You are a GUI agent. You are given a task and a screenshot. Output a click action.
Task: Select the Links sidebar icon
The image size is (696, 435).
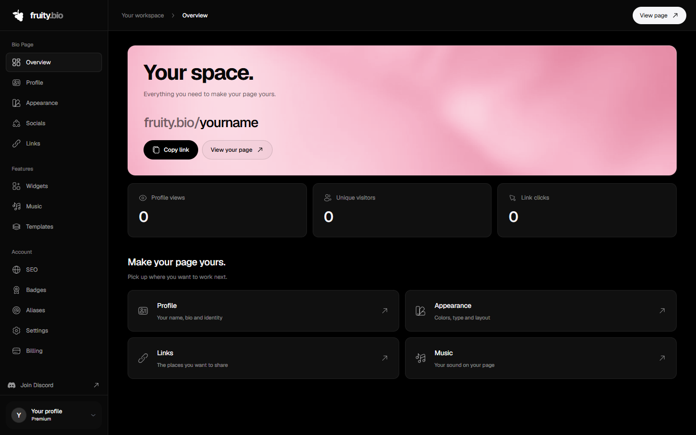pos(16,144)
